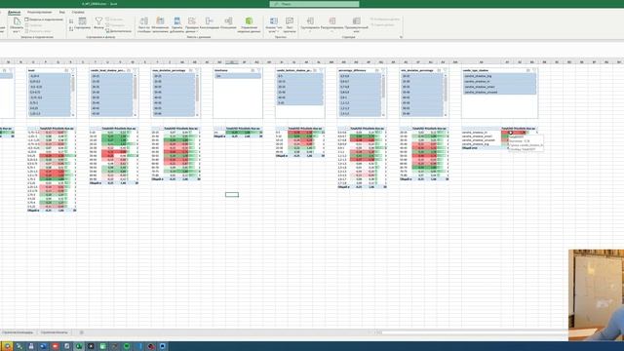Screen dimensions: 624x351
Task: Expand the Structure group dialog launcher
Action: coord(401,37)
